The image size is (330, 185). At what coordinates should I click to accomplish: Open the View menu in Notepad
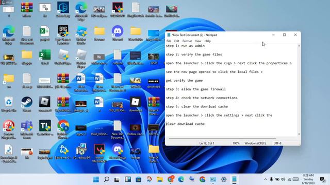coord(198,41)
